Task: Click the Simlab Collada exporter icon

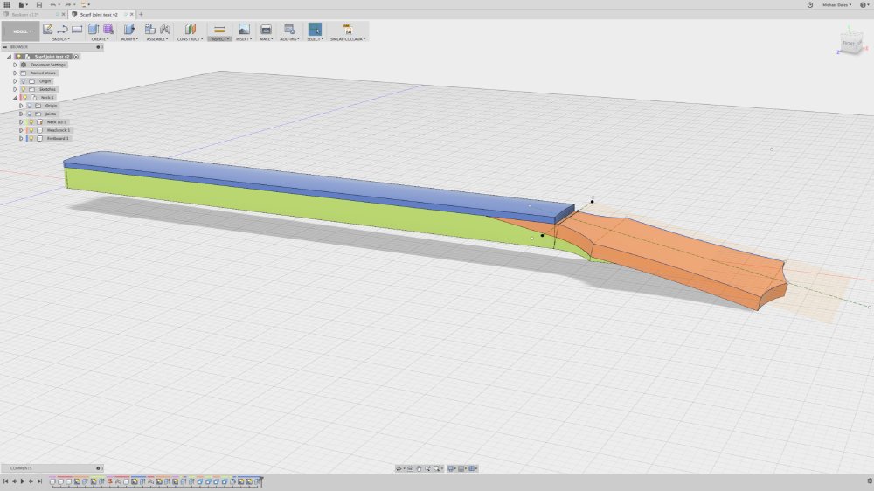Action: coord(348,29)
